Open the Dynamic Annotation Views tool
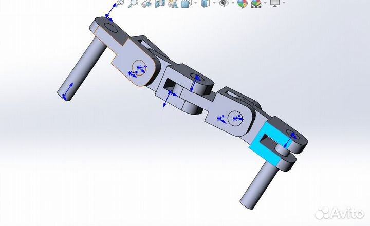The height and width of the screenshot is (226, 370). point(172,4)
